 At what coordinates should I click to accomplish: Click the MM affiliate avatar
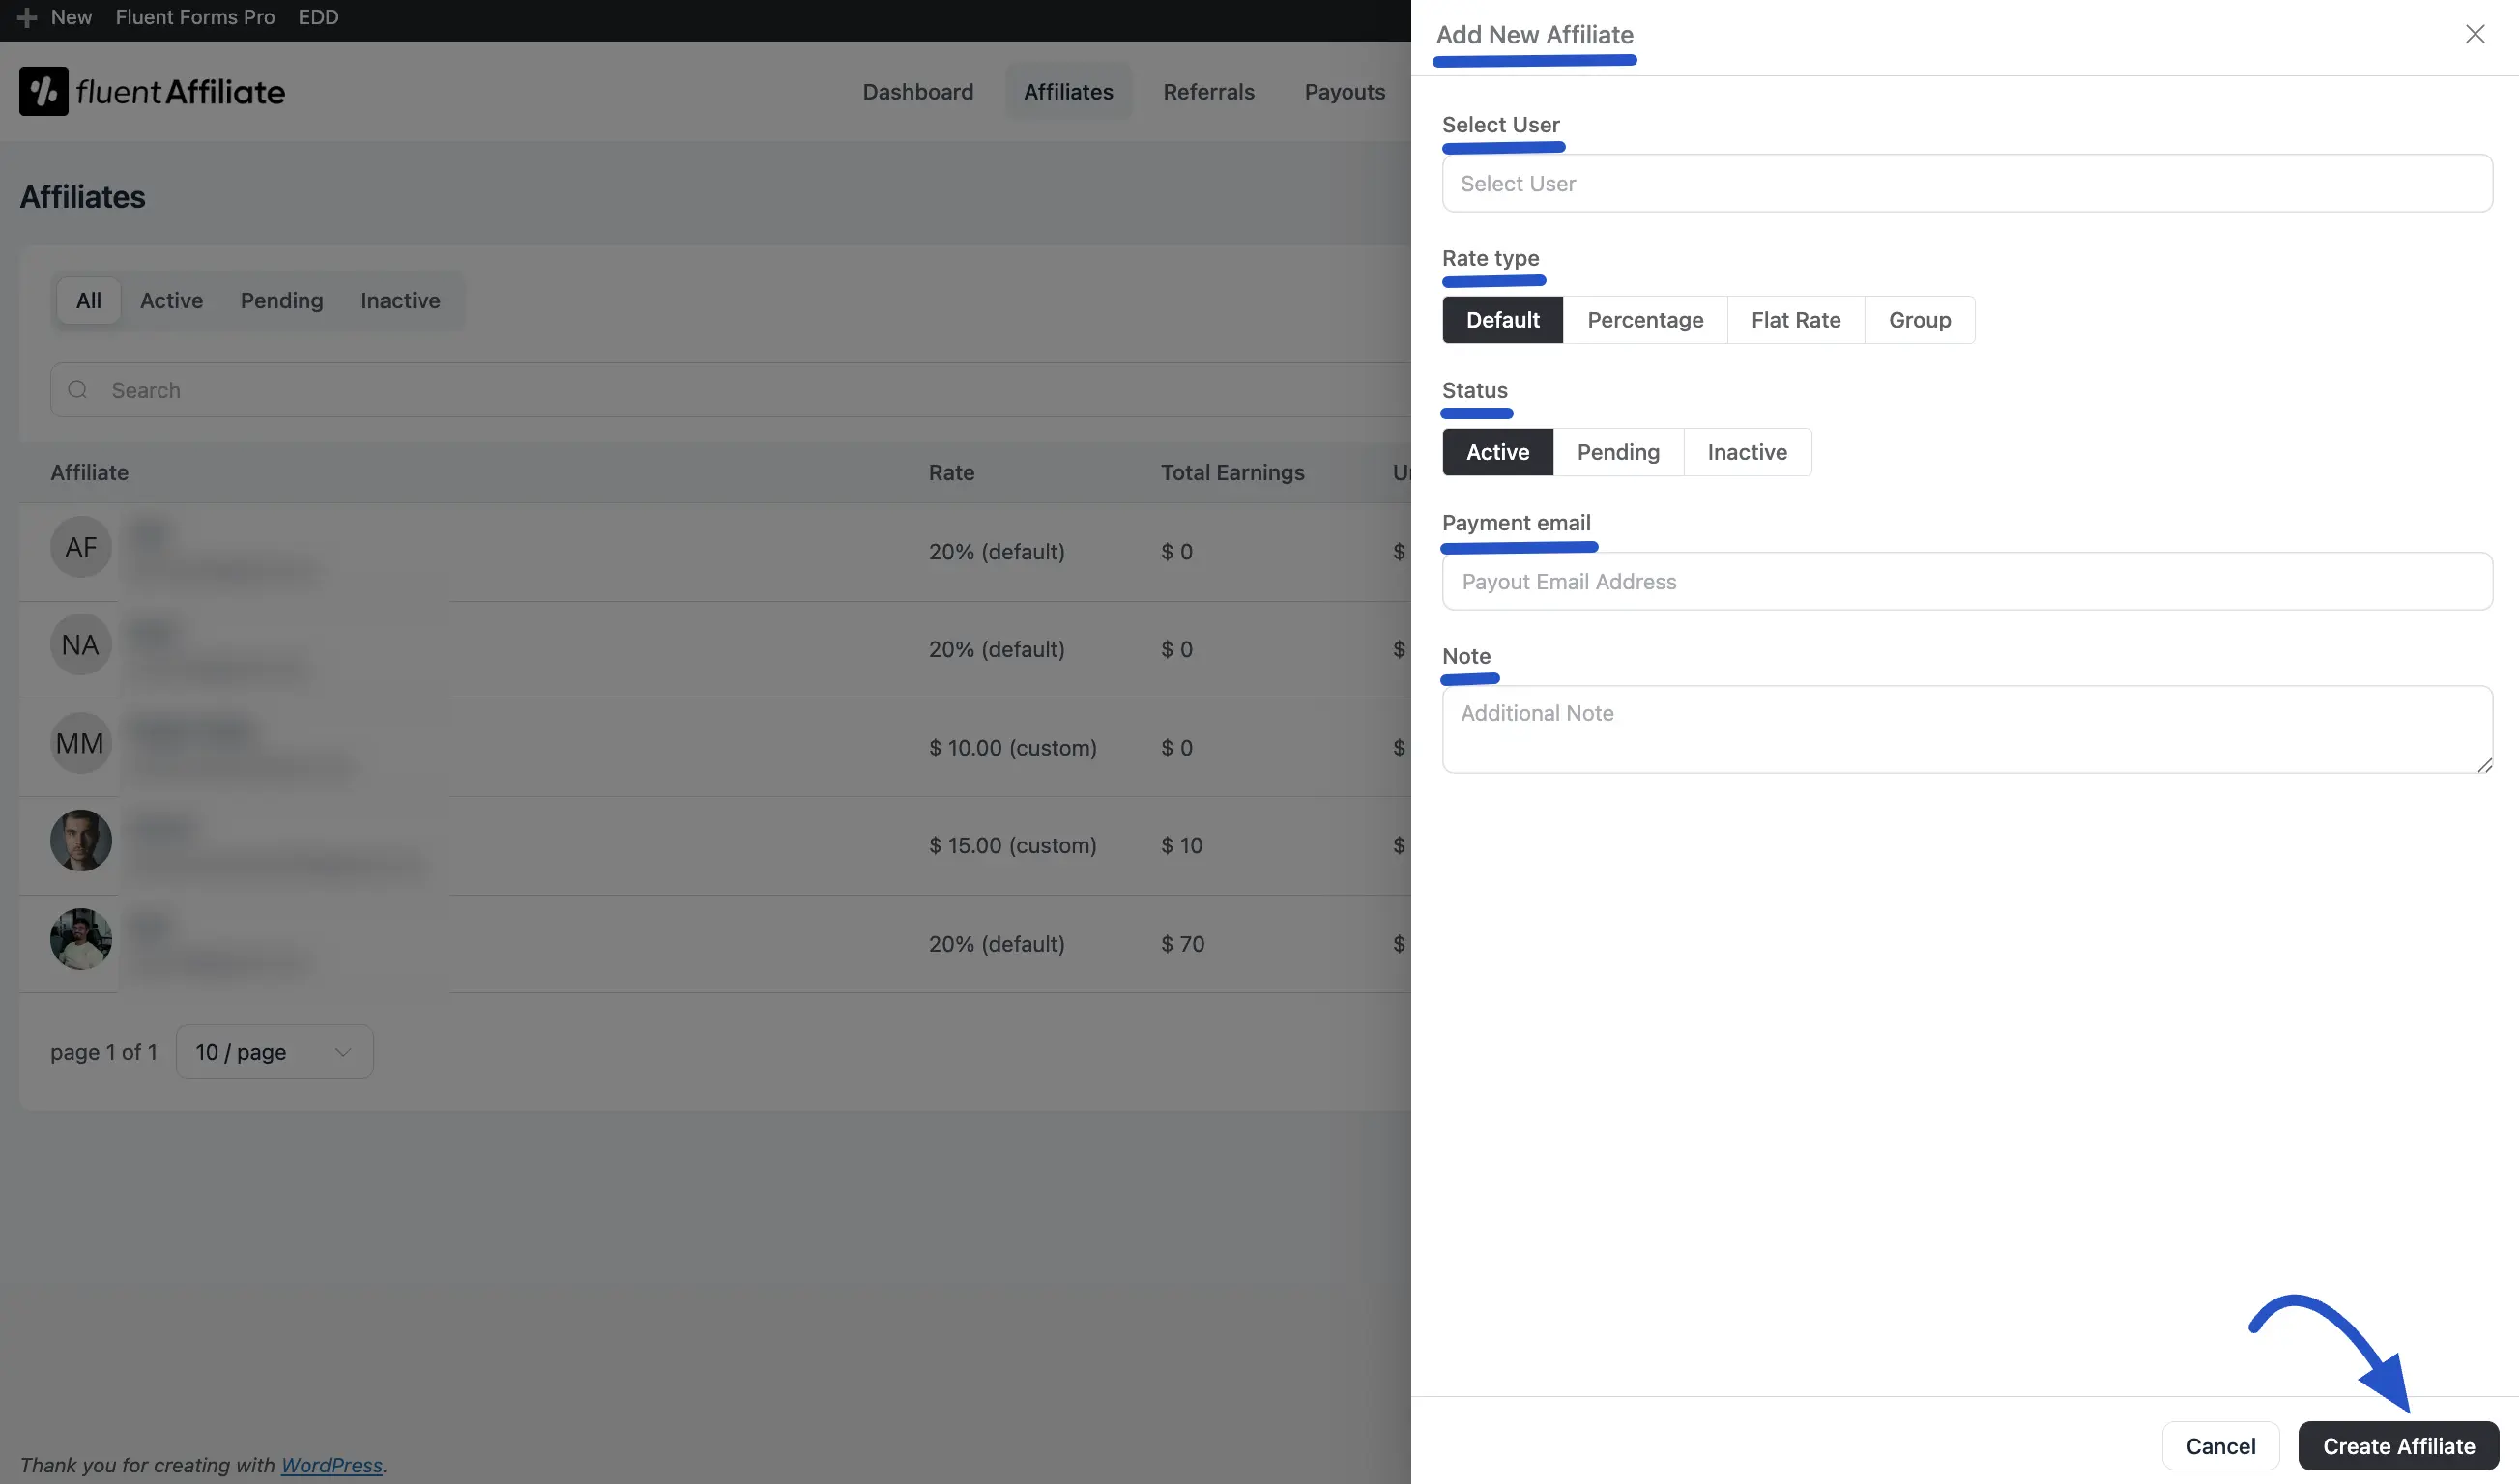pyautogui.click(x=80, y=742)
